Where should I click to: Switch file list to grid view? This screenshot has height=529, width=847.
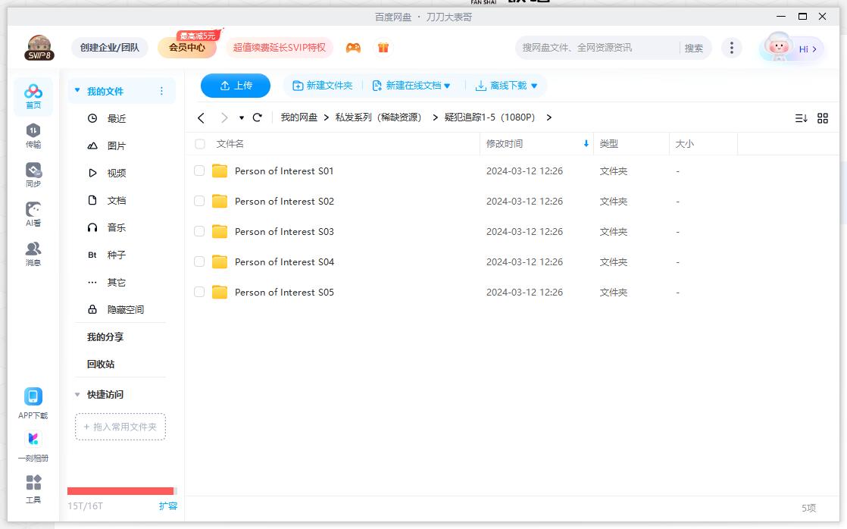(823, 117)
